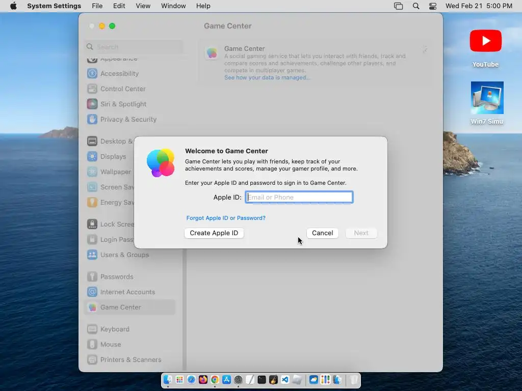This screenshot has height=391, width=522.
Task: Click the Desktop & Dock sidebar icon
Action: click(x=92, y=142)
